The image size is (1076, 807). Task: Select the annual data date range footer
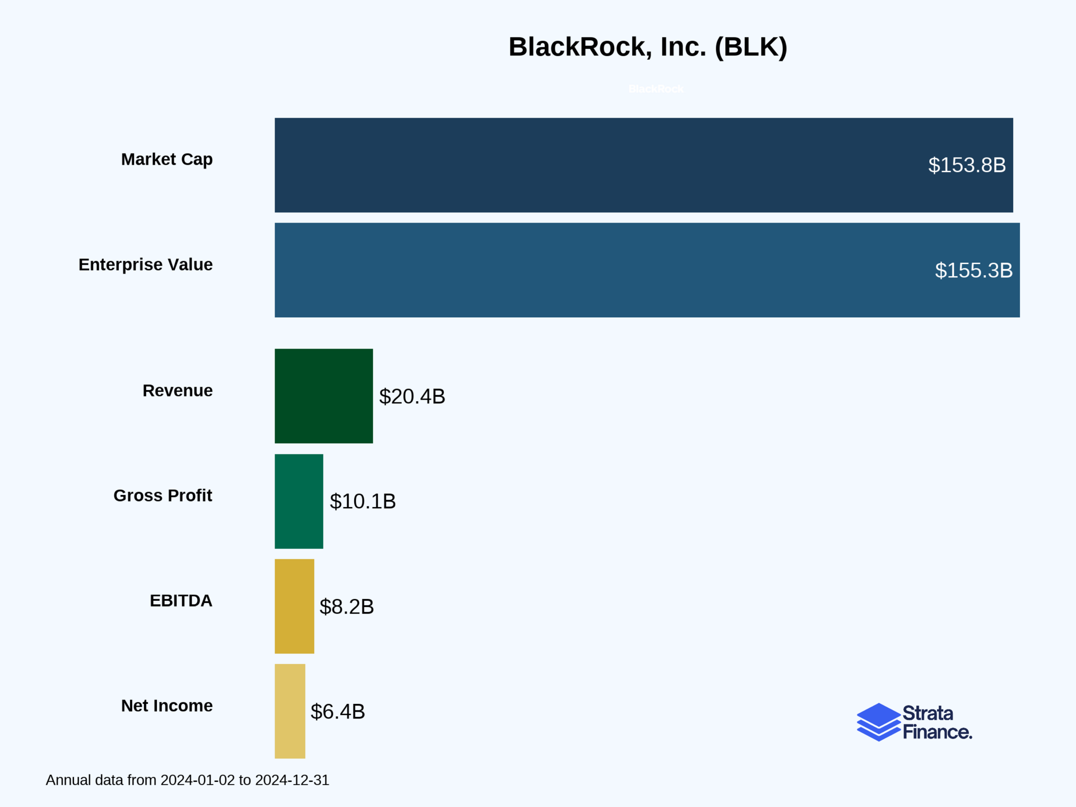click(188, 780)
